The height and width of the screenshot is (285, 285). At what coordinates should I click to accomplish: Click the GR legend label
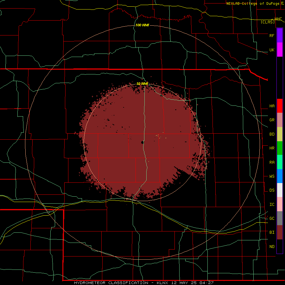tap(272, 120)
